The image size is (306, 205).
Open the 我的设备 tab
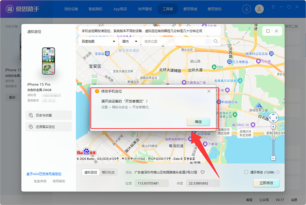71,9
